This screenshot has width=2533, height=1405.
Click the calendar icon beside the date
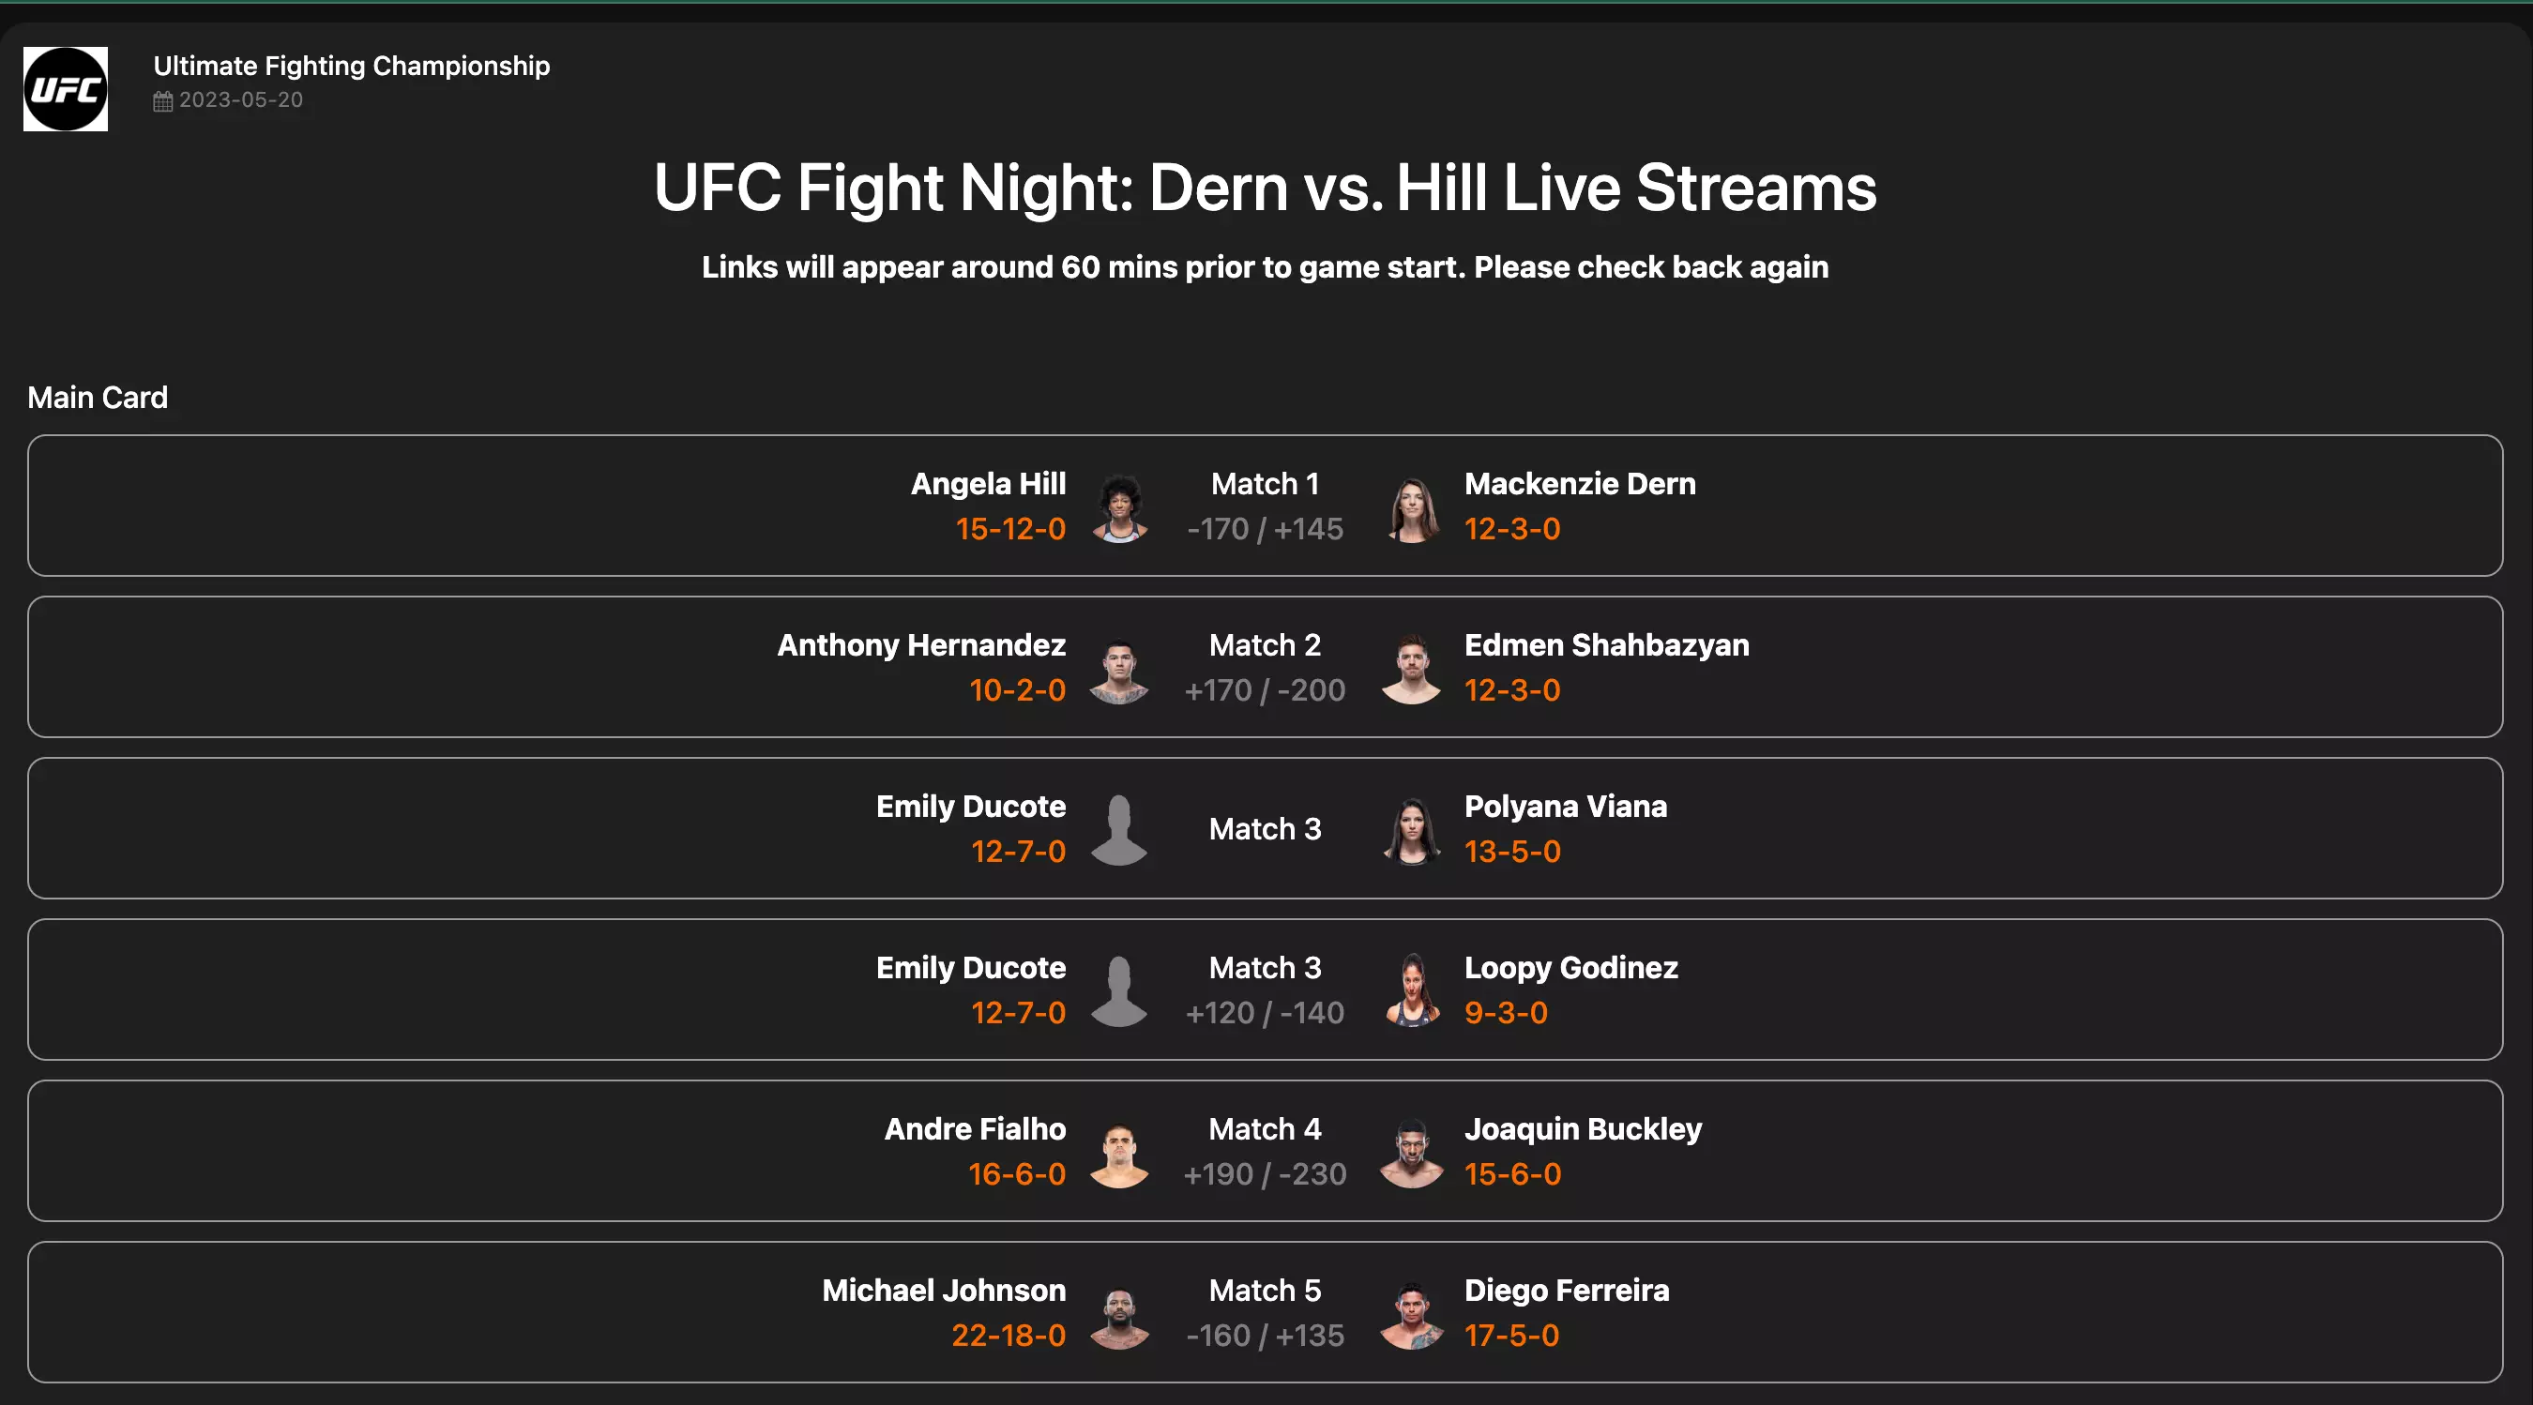(163, 101)
